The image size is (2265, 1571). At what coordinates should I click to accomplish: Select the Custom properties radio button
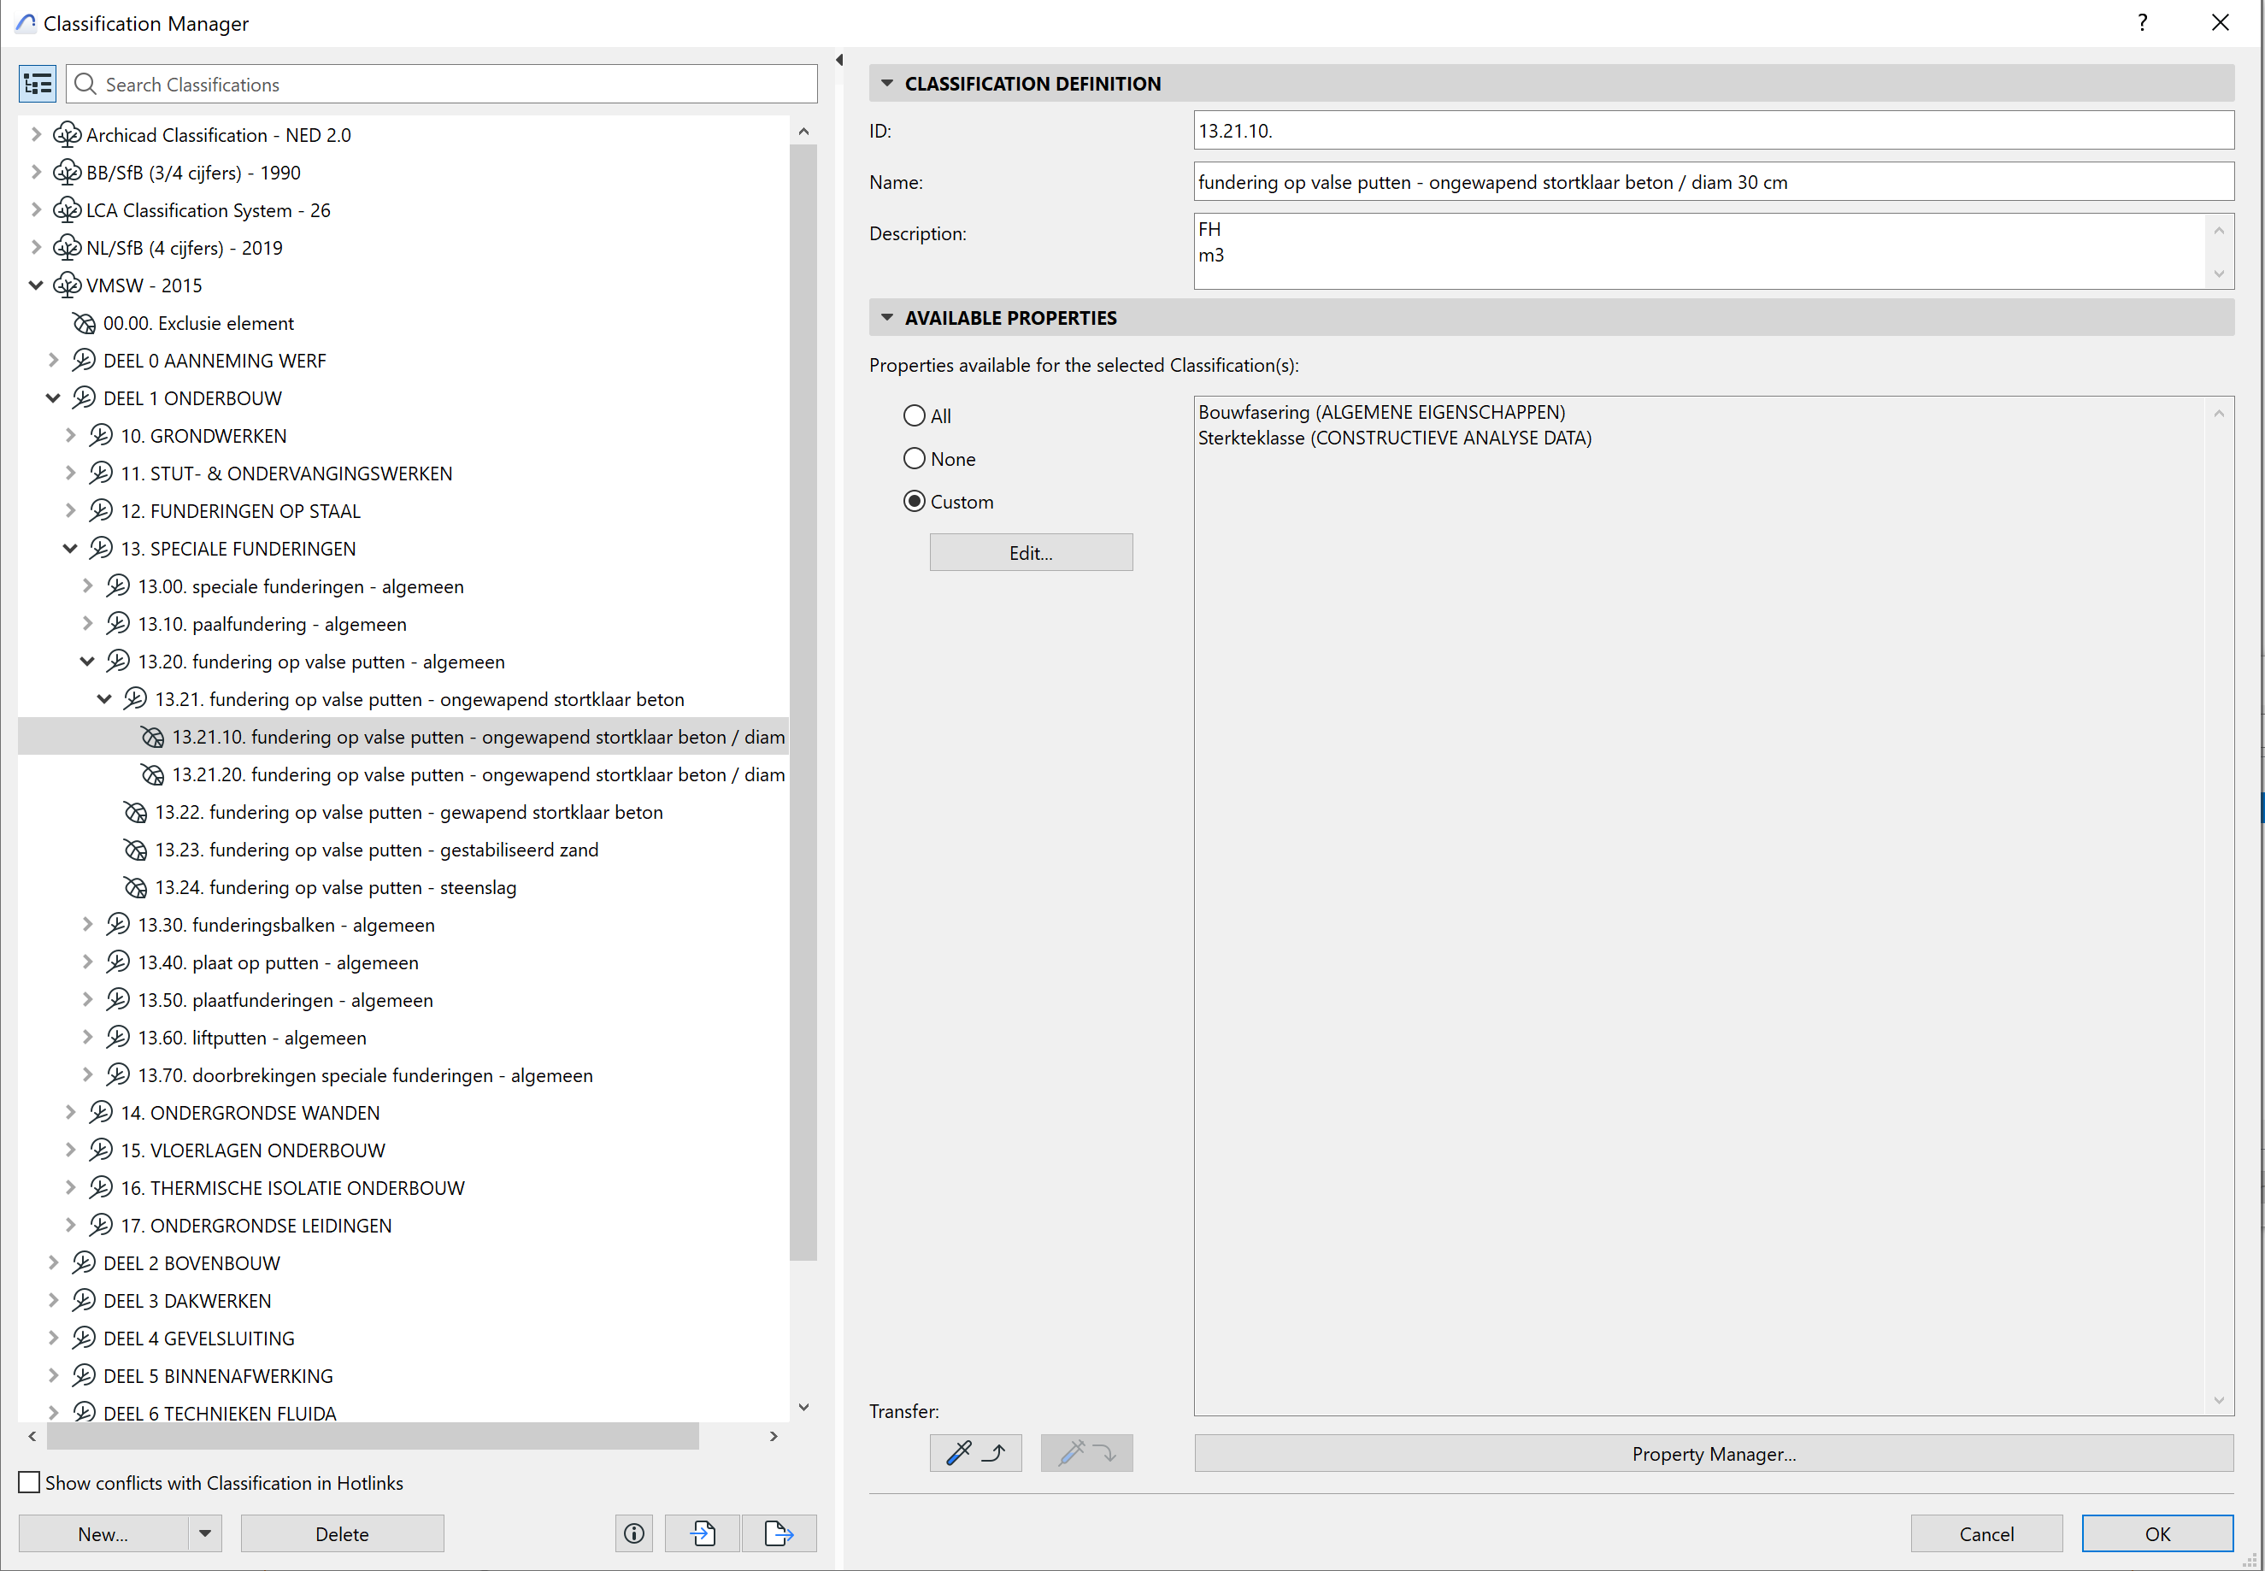point(915,502)
